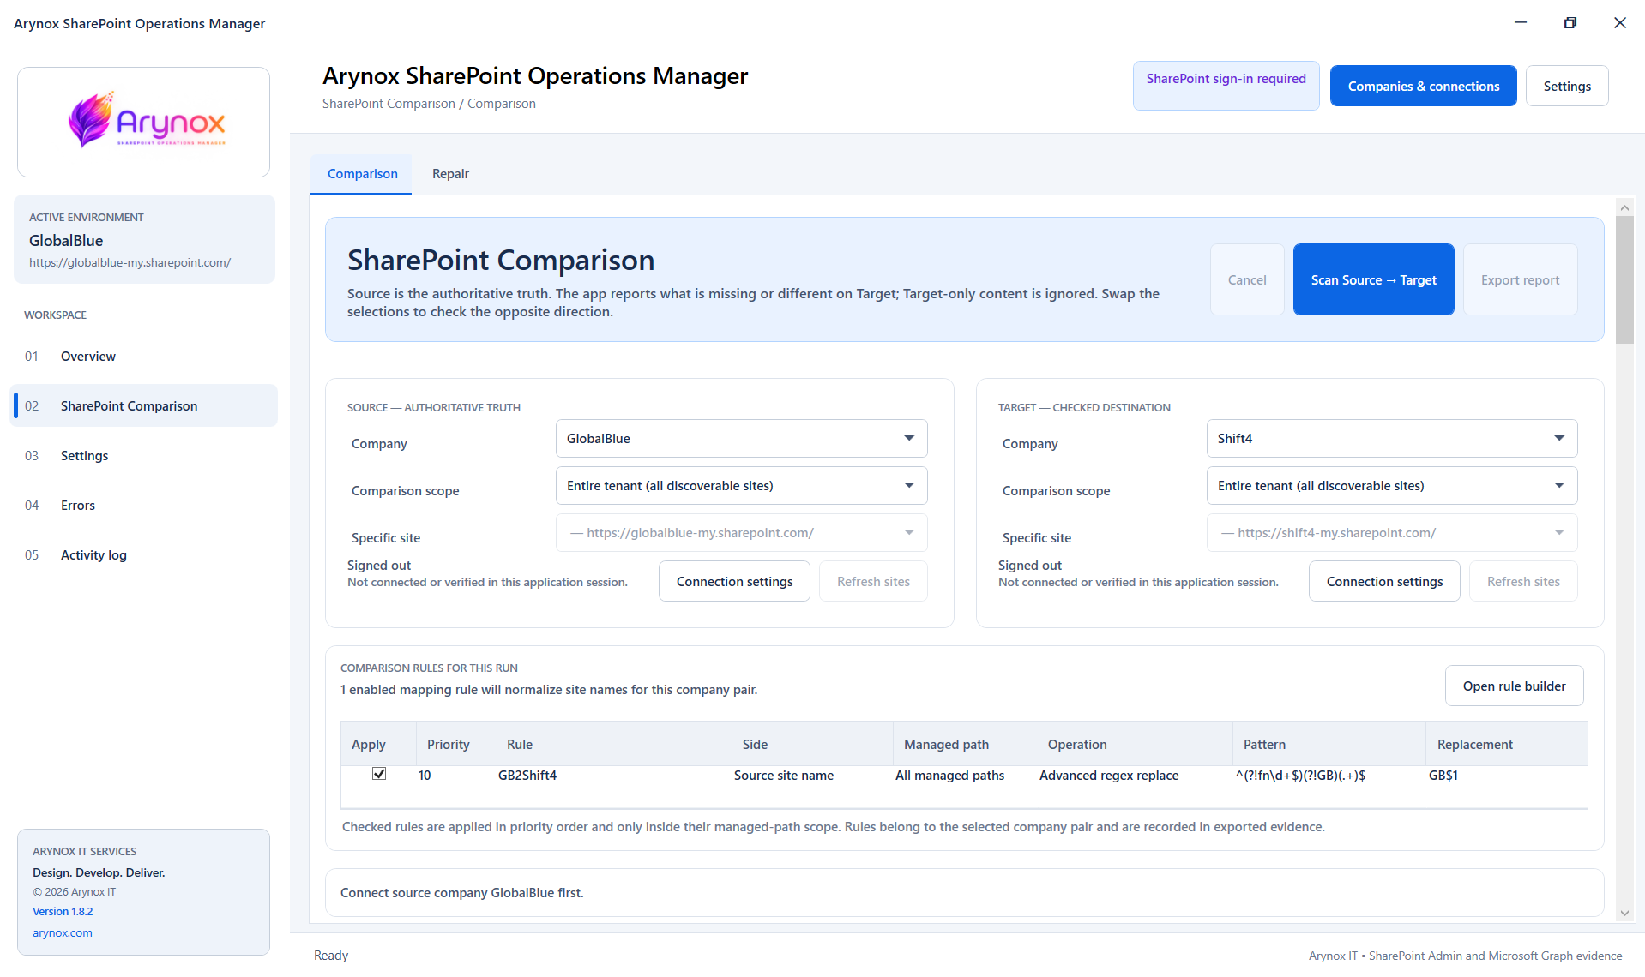Go to Errors in the workspace sidebar
The width and height of the screenshot is (1645, 977).
point(144,506)
